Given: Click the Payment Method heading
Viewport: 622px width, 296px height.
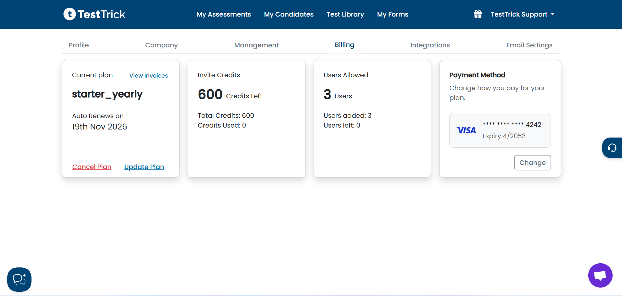Looking at the screenshot, I should click(x=477, y=75).
